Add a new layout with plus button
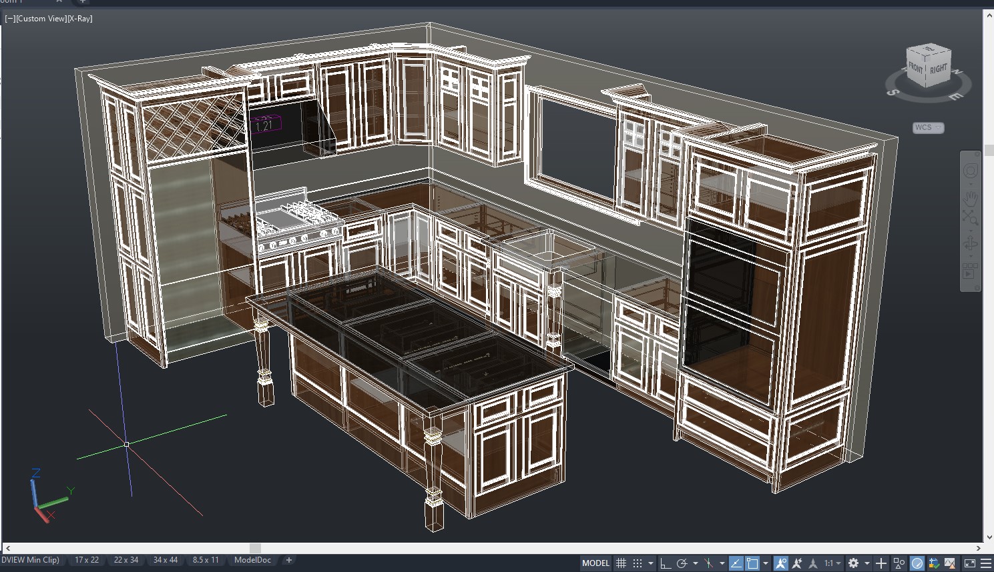Image resolution: width=994 pixels, height=572 pixels. click(289, 560)
